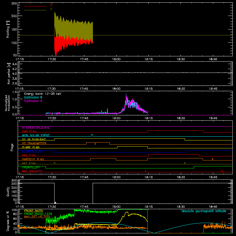Screen dimensions: 236x236
Task: Click the green FRONTS_OFF flag label
Action: coord(31,167)
